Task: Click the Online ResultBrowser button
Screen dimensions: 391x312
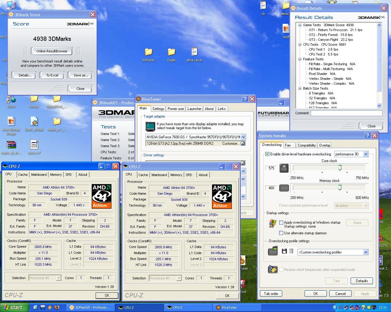Action: click(52, 51)
